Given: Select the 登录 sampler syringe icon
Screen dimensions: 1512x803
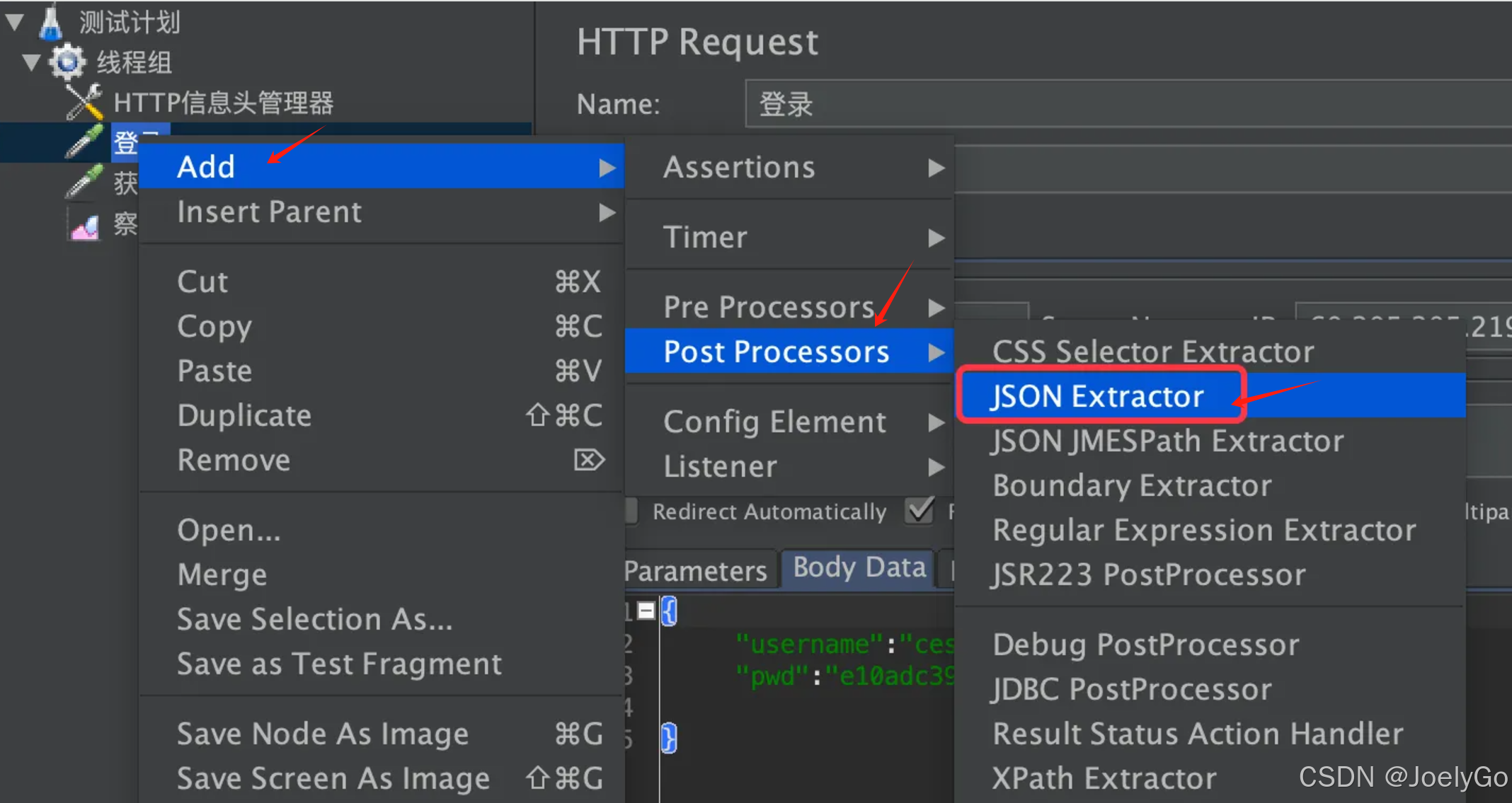Looking at the screenshot, I should pos(84,141).
